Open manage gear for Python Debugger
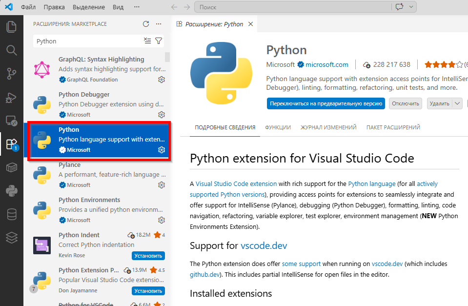This screenshot has height=306, width=468. [162, 115]
